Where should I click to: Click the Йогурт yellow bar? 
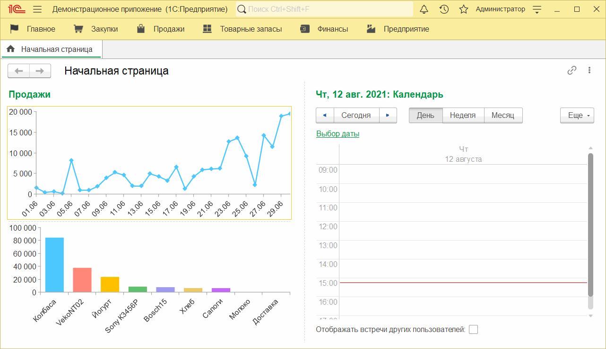coord(110,284)
